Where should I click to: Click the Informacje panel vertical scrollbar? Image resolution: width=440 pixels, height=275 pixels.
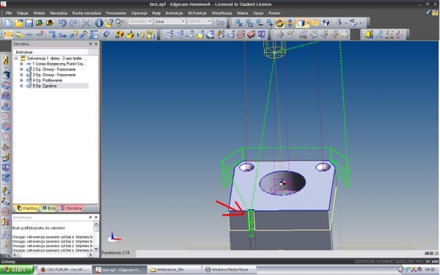click(96, 236)
